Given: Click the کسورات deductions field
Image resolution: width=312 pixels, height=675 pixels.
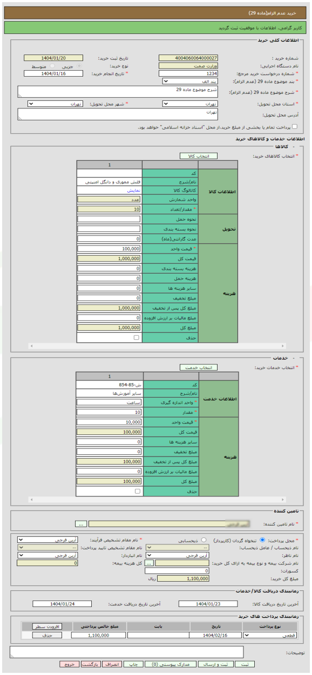Looking at the screenshot, I should [x=178, y=571].
